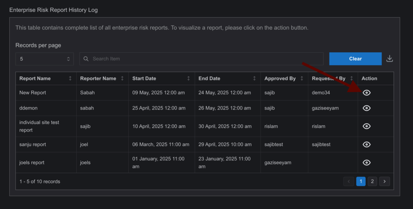
Task: Sort by Requested By column
Action: pos(351,79)
